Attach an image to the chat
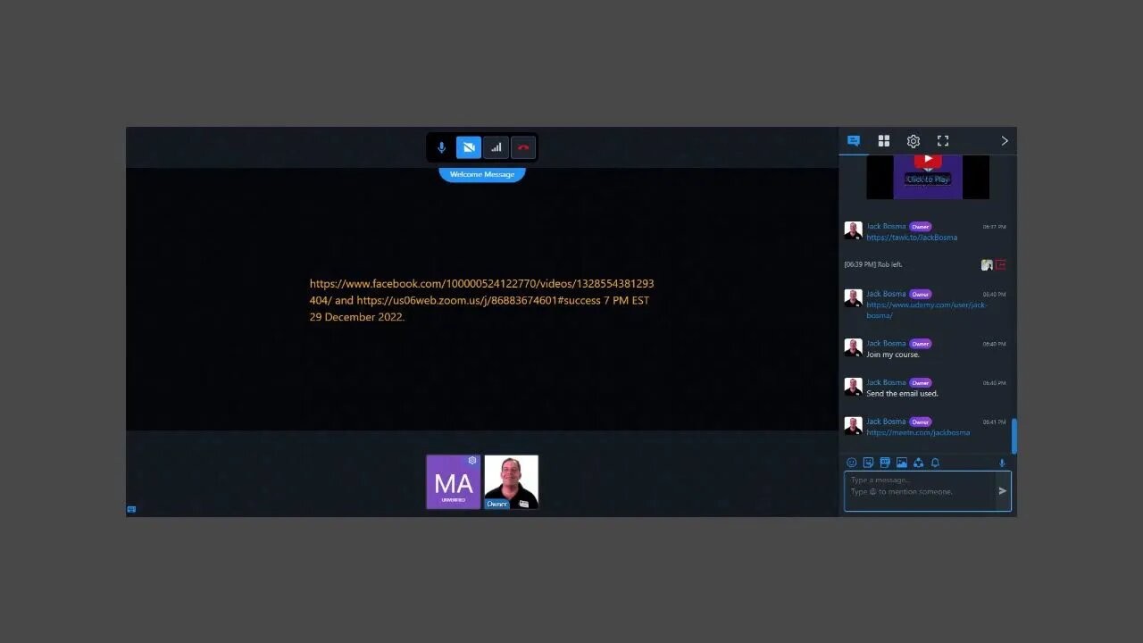 point(902,463)
